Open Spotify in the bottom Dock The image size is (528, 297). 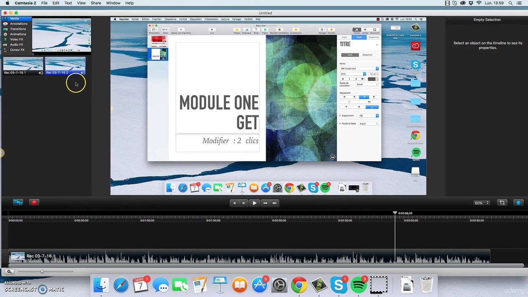pos(358,285)
